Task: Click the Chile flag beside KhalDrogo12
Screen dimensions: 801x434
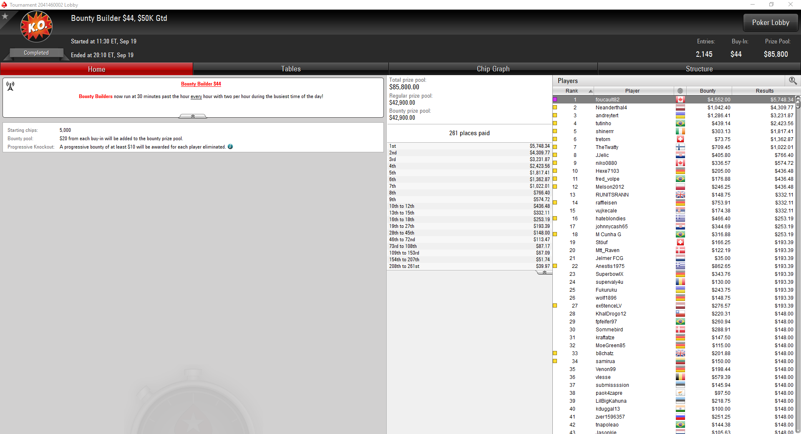Action: click(680, 313)
